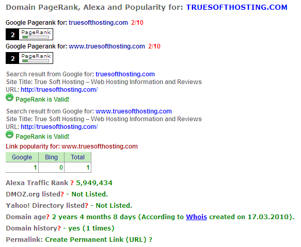Open the TRUESOFTHOSTING.COM heading link
This screenshot has height=247, width=301.
tap(236, 8)
